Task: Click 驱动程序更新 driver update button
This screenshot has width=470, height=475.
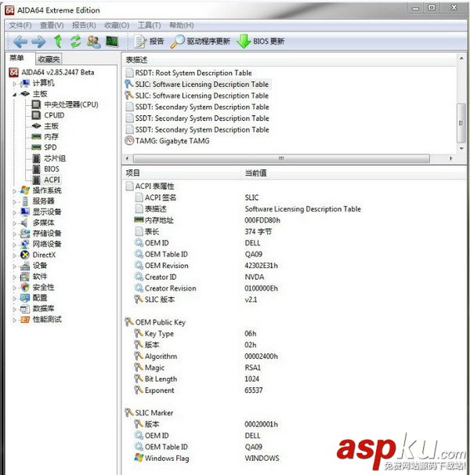Action: 201,42
